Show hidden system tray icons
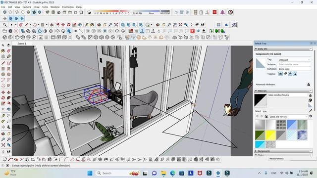Screen dimensions: 317x178 pos(259,173)
